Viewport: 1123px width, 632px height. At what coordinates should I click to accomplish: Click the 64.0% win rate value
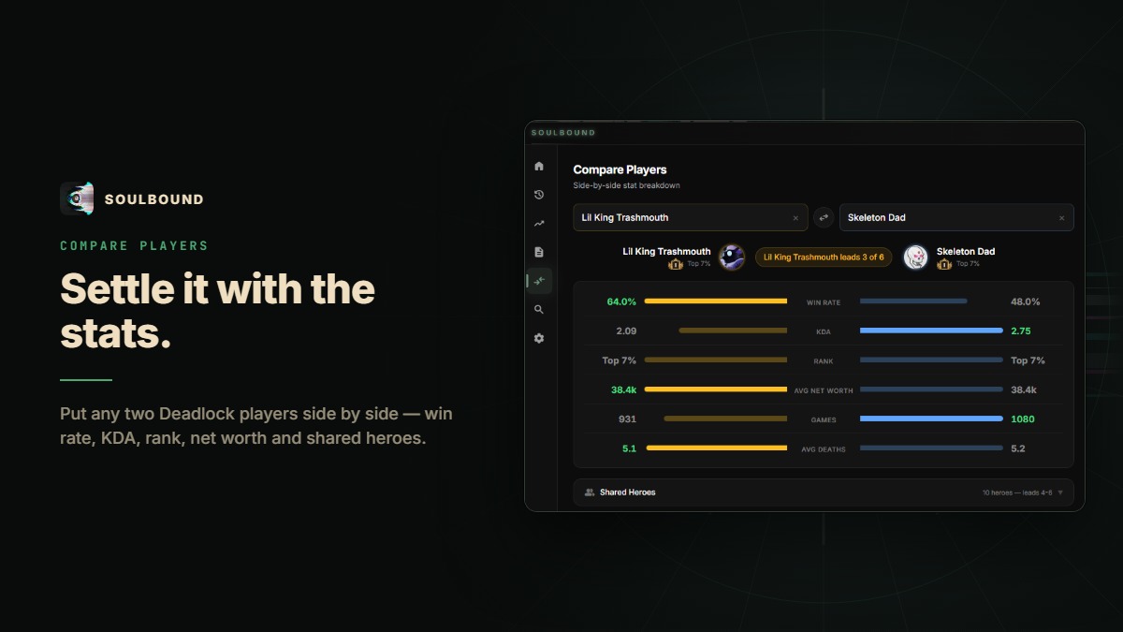621,301
